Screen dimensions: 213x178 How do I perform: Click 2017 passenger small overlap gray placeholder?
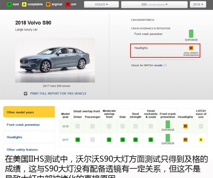92,140
